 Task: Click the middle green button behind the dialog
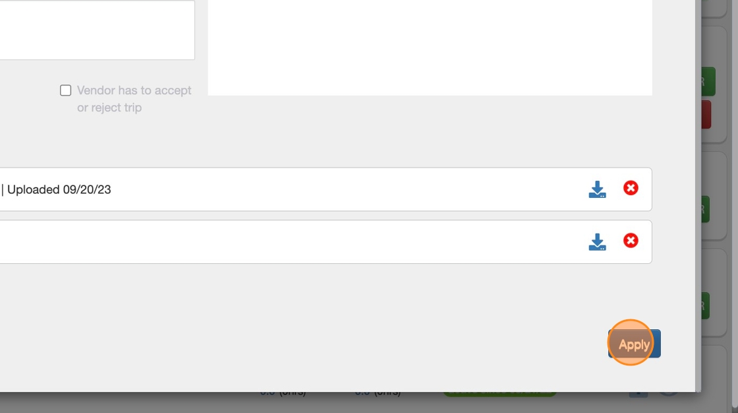click(x=705, y=209)
